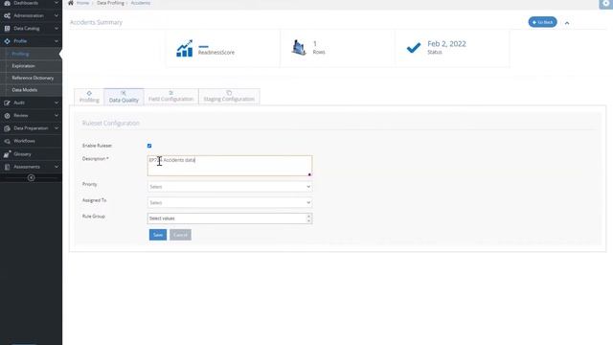Select Profiling in the sidebar submenu
Screen dimensions: 613x345
[x=20, y=54]
